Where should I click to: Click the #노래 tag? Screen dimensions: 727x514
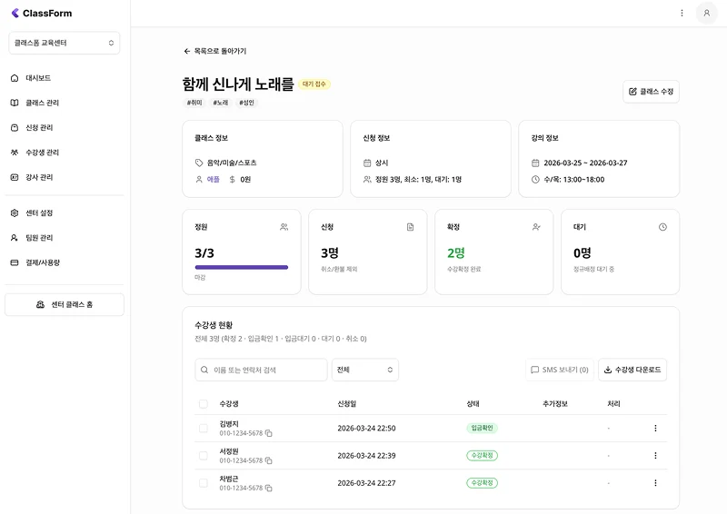(x=220, y=103)
